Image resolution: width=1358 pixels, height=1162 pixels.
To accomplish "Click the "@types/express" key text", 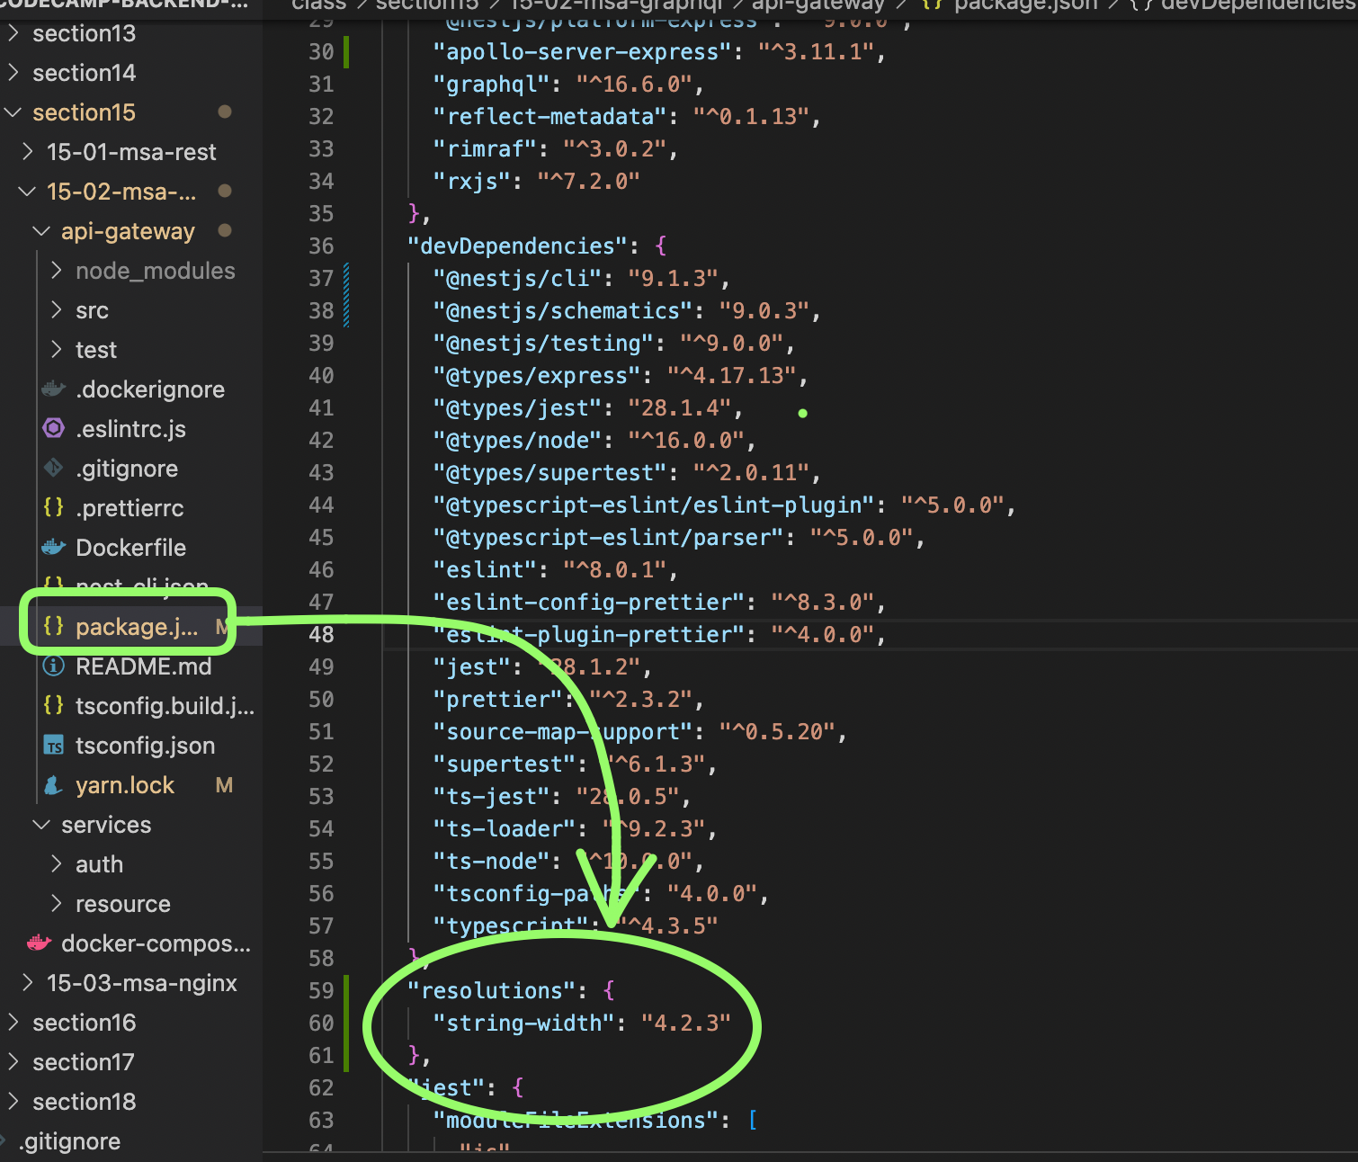I will (537, 375).
